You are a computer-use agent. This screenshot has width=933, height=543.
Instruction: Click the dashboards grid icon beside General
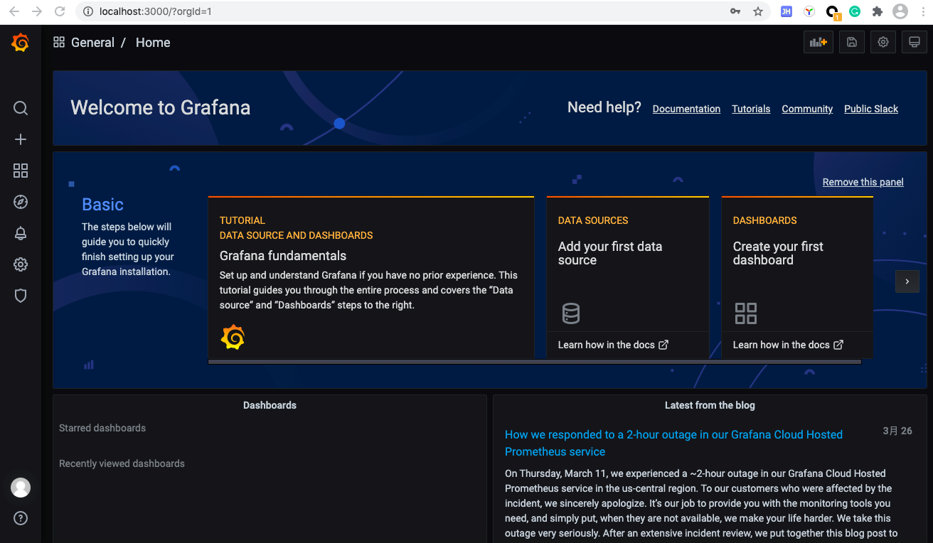coord(59,43)
